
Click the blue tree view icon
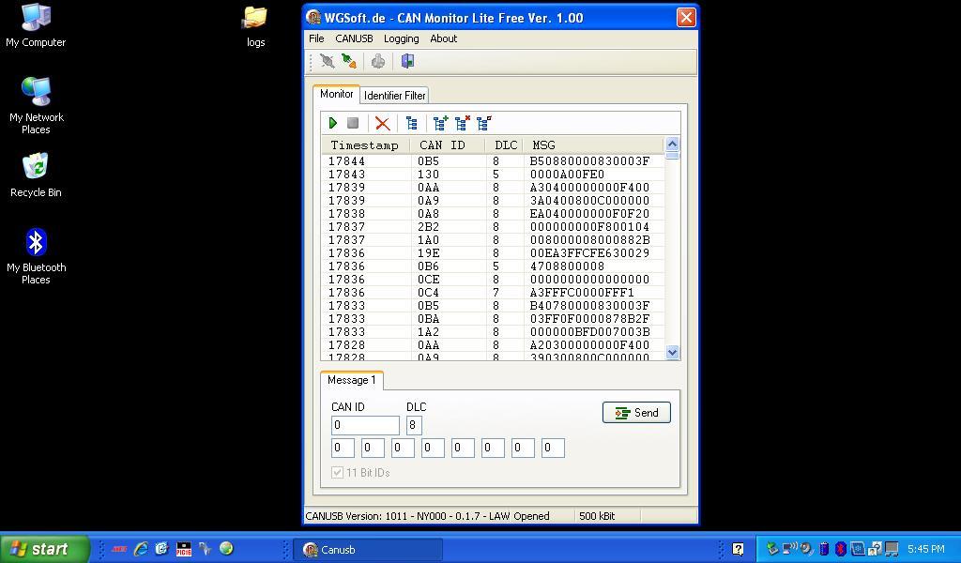tap(412, 123)
